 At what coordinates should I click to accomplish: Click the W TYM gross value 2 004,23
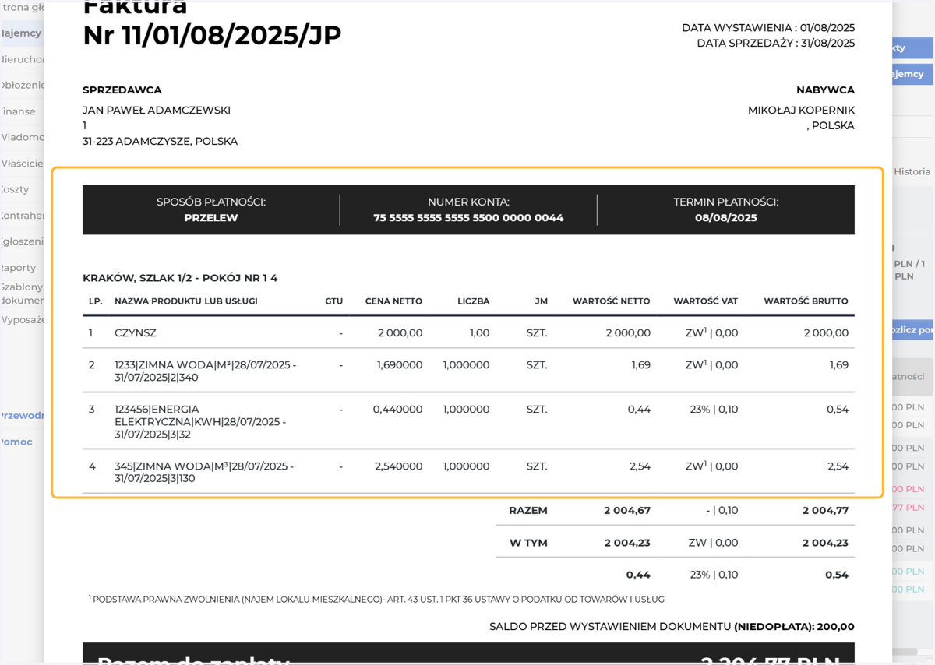826,543
